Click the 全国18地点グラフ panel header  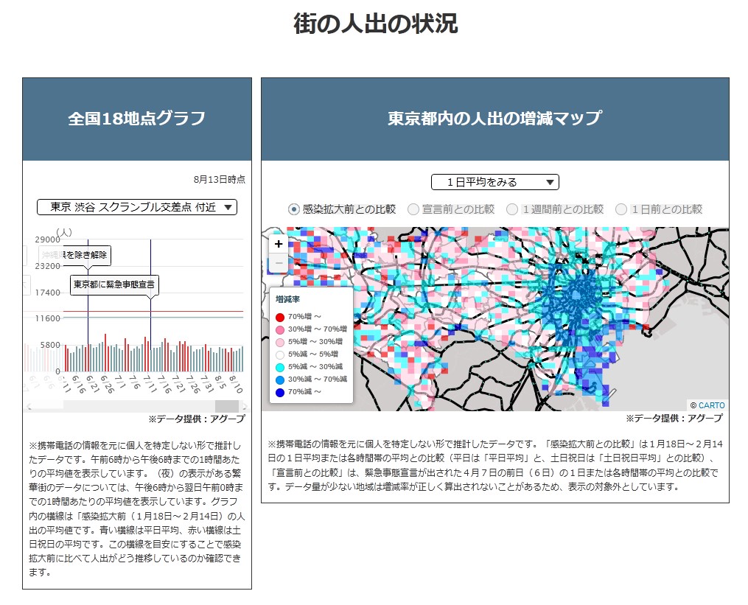[x=137, y=119]
